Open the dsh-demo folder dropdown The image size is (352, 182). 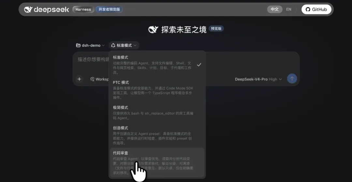[91, 45]
